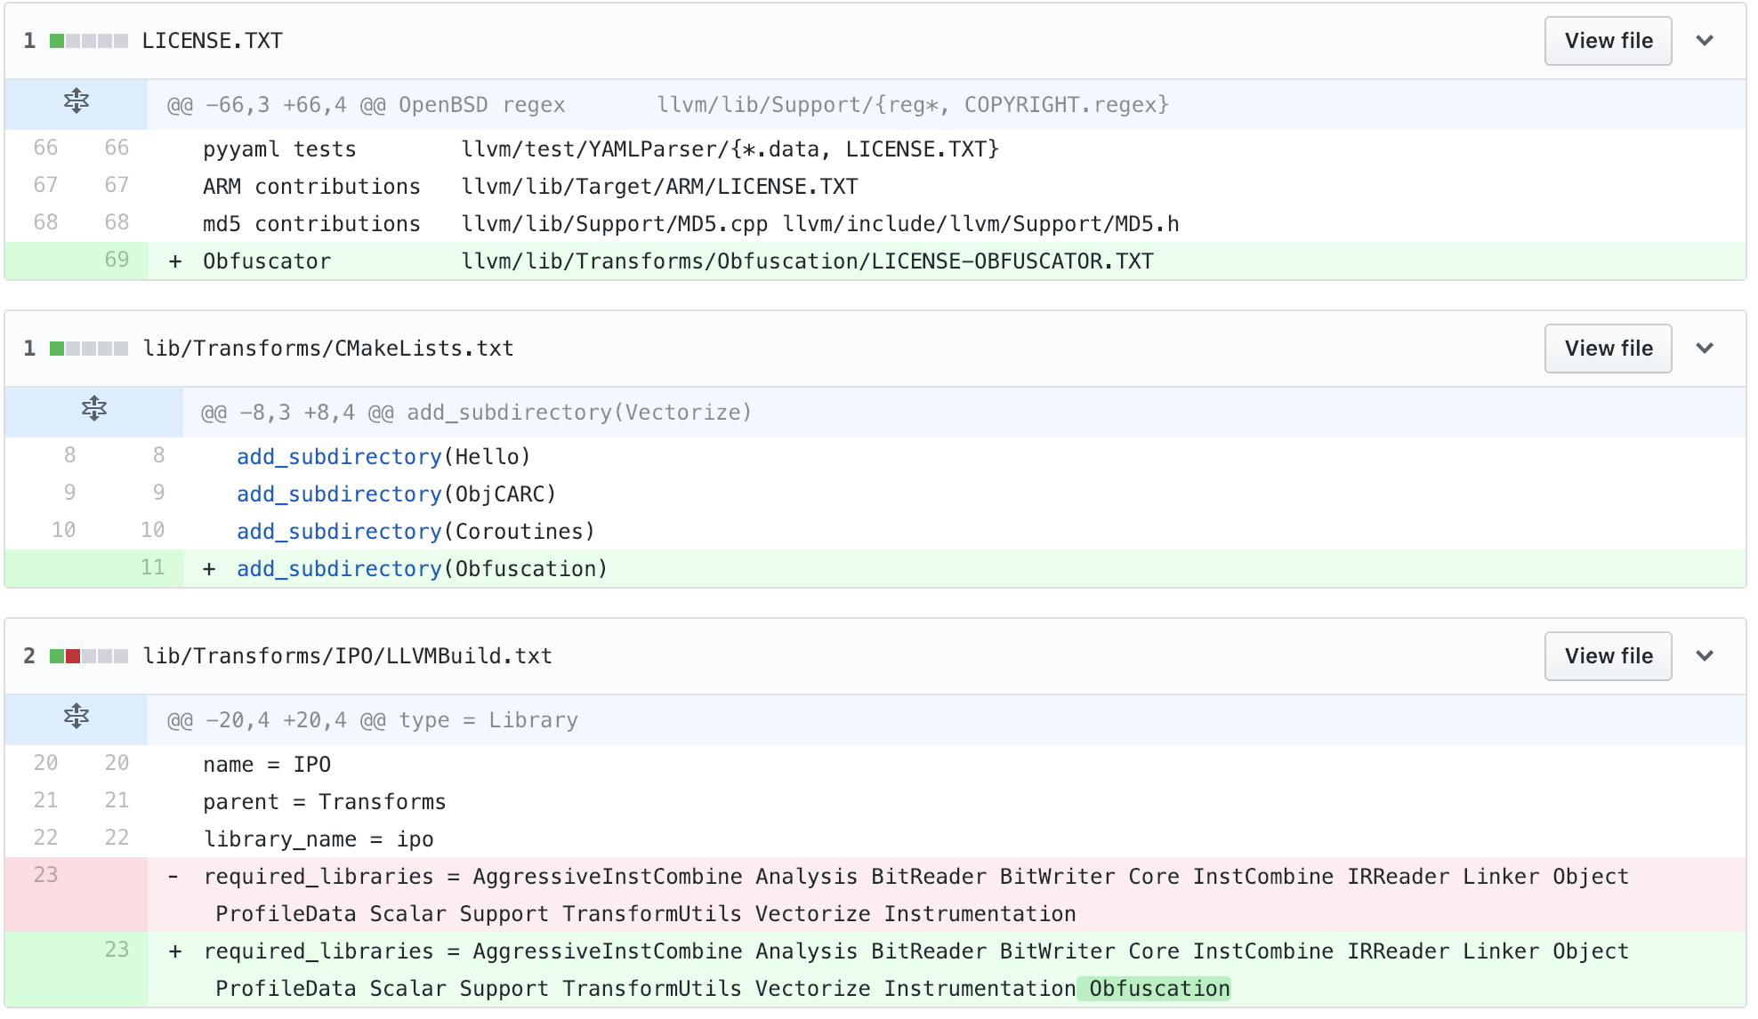Click the LICENSE.TXT file name header

click(212, 41)
